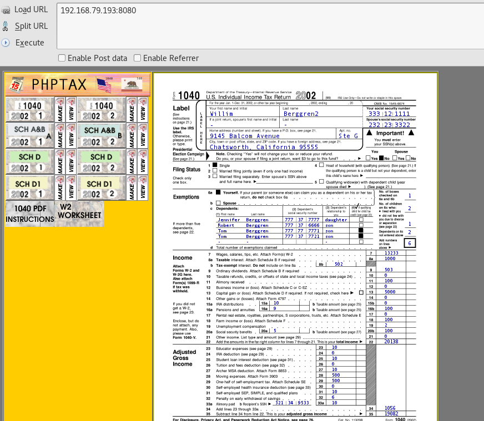
Task: Click home address "9145 Balcom Avenue"
Action: 245,136
